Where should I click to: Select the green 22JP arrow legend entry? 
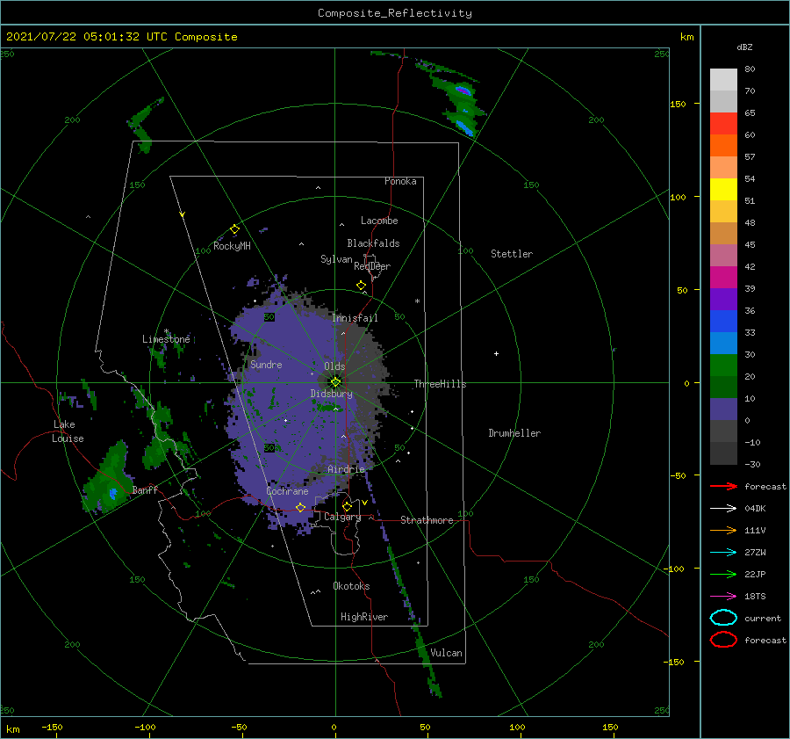click(723, 574)
